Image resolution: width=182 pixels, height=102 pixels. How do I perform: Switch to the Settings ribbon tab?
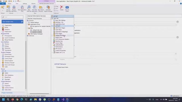tap(25, 4)
